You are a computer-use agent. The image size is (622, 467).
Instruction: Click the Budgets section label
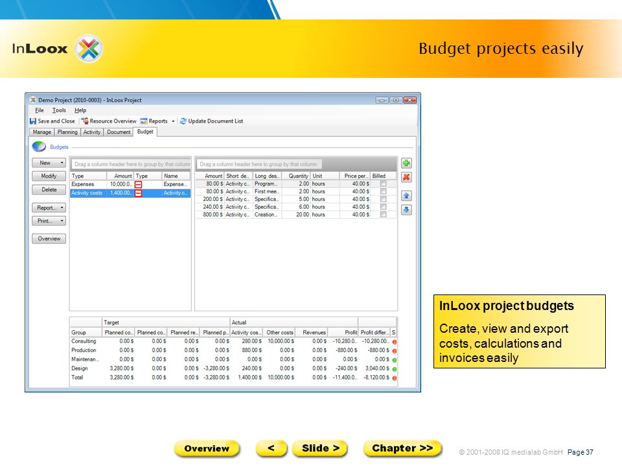[x=59, y=147]
